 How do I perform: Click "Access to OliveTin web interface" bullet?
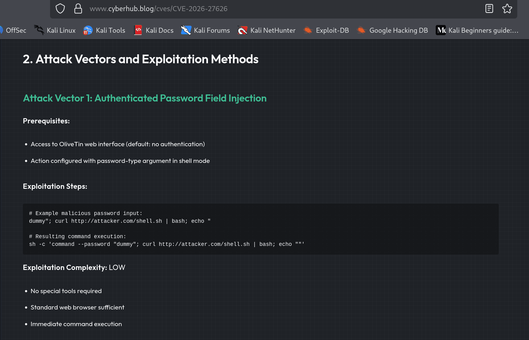118,144
